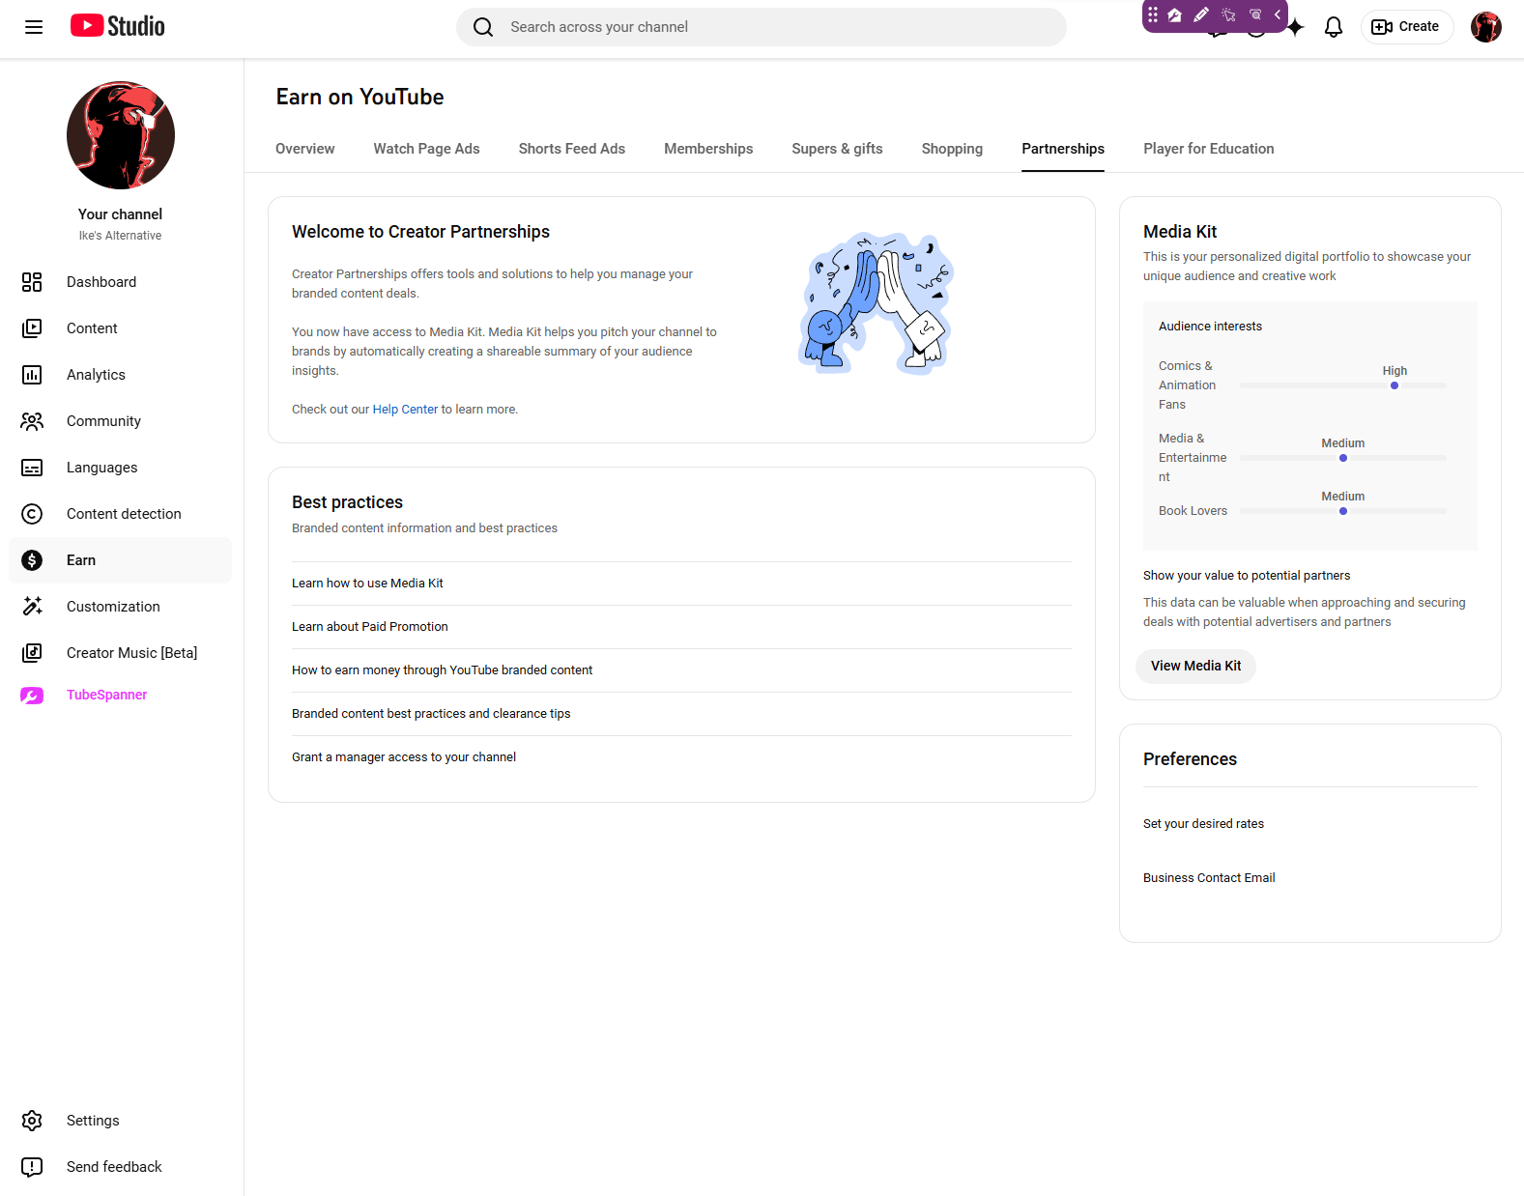
Task: Switch to the Supers & gifts tab
Action: coord(837,149)
